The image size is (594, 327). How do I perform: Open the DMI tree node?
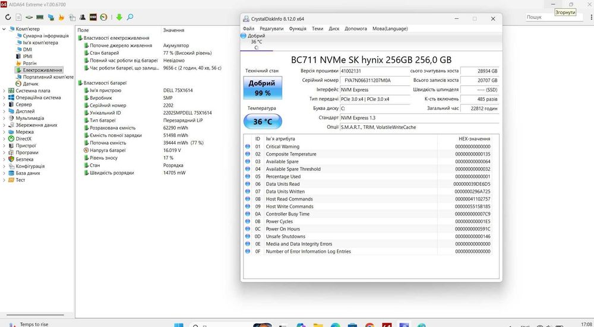click(27, 50)
